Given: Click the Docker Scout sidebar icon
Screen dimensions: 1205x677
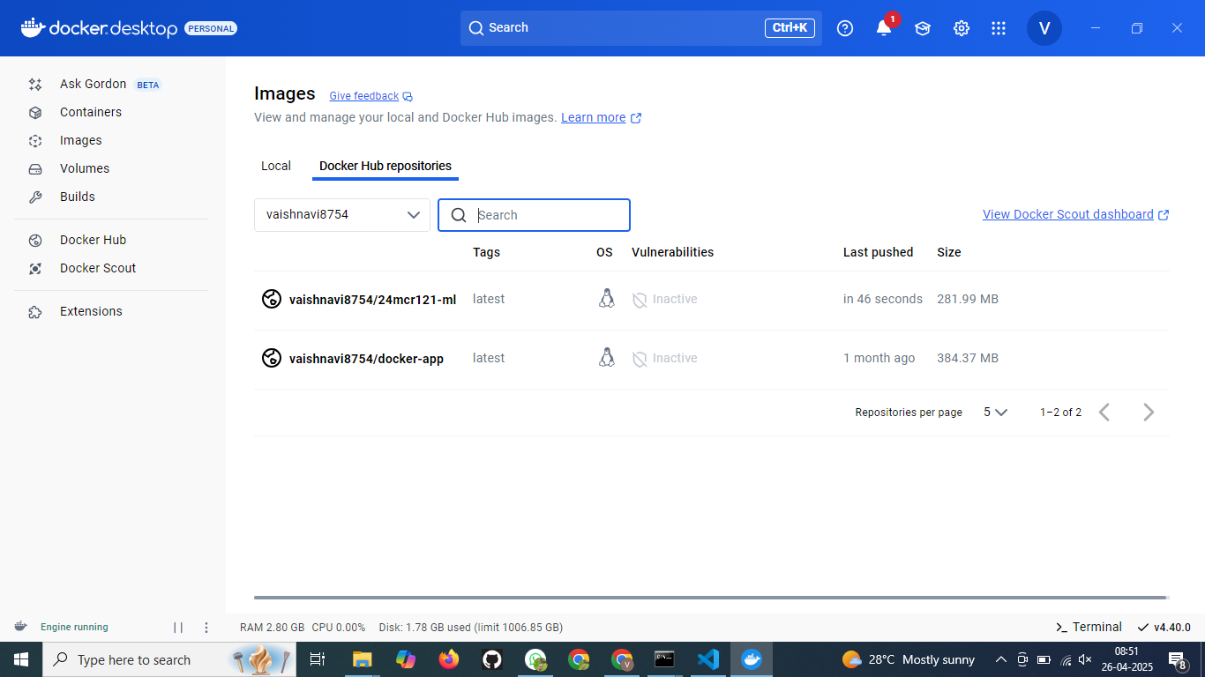Looking at the screenshot, I should coord(35,269).
